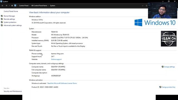Click shield icon next to Change product key
This screenshot has width=178, height=100.
pyautogui.click(x=160, y=87)
